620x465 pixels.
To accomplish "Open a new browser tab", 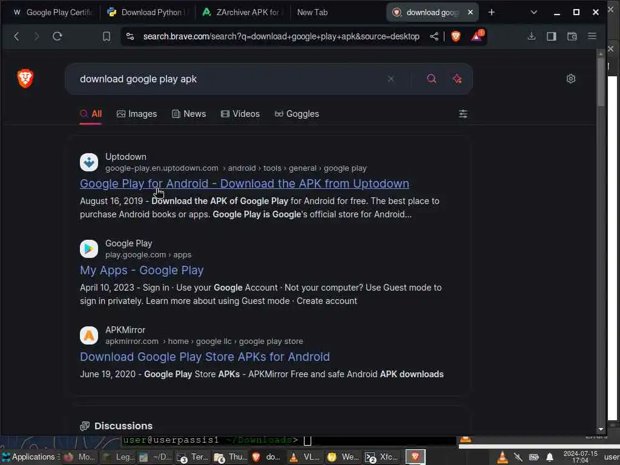I will (x=492, y=12).
